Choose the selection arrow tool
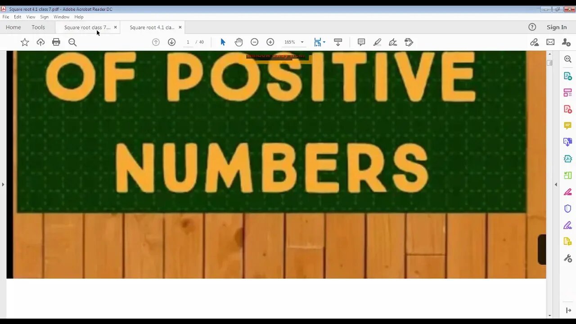Image resolution: width=576 pixels, height=324 pixels. pos(223,42)
